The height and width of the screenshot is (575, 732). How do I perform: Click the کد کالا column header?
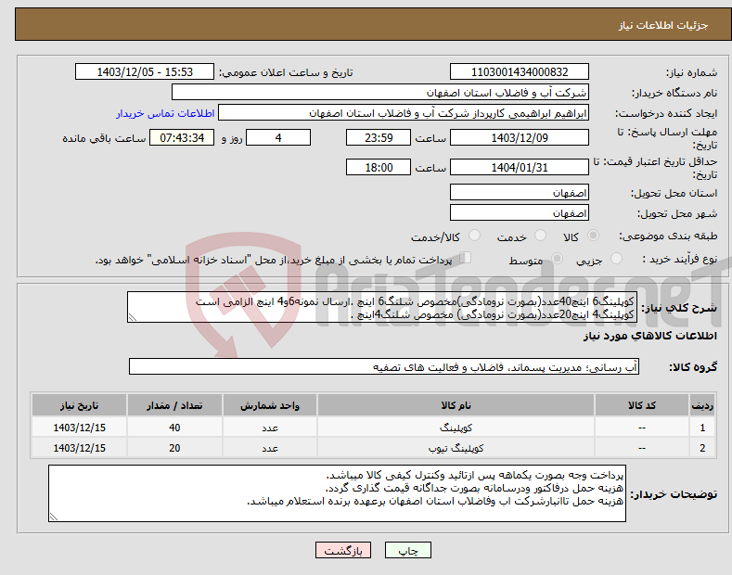coord(641,405)
